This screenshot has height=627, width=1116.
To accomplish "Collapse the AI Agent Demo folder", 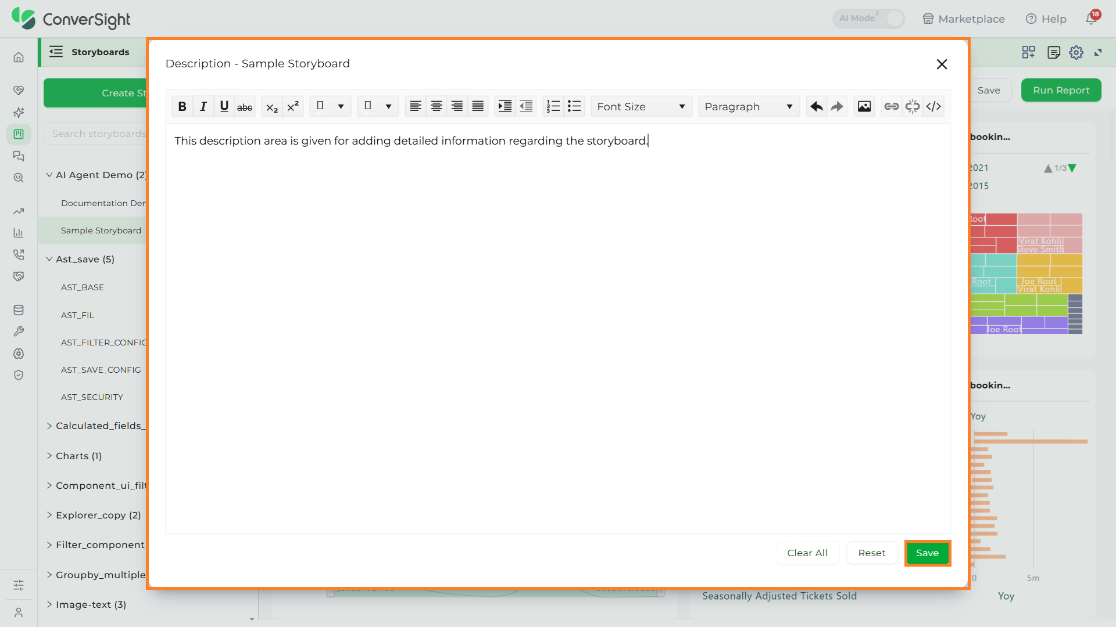I will 49,175.
